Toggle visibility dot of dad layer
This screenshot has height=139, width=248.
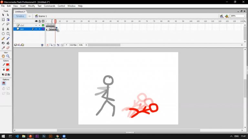(36, 25)
